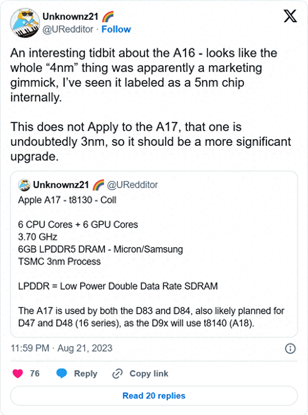The width and height of the screenshot is (308, 415).
Task: Click the Copy link text label
Action: pos(150,373)
